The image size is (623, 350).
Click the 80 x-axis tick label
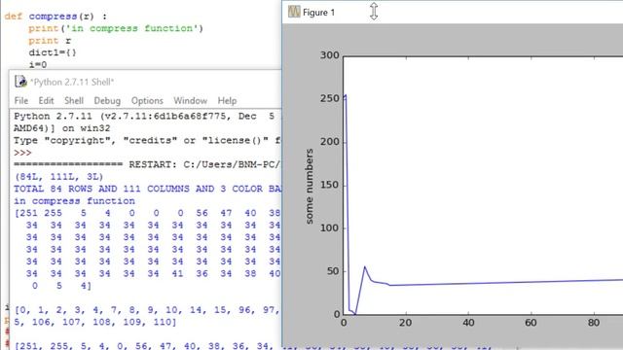pos(594,323)
